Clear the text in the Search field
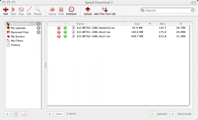This screenshot has height=120, width=198. click(x=192, y=10)
